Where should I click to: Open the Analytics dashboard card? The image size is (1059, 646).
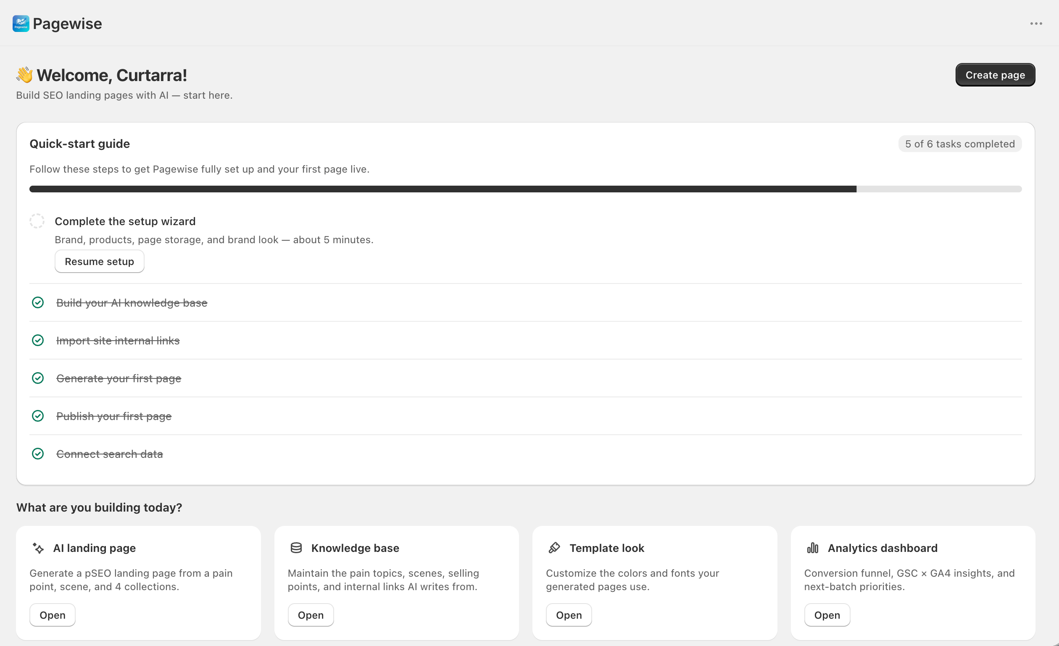tap(827, 615)
